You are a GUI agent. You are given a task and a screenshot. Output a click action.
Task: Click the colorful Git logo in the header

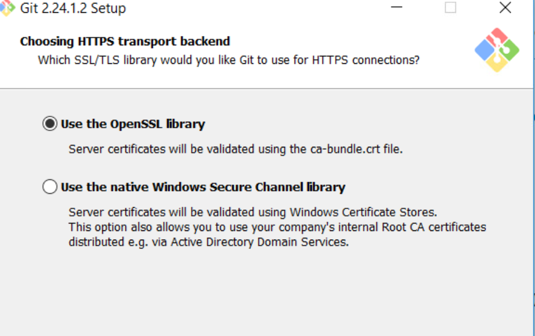click(497, 50)
